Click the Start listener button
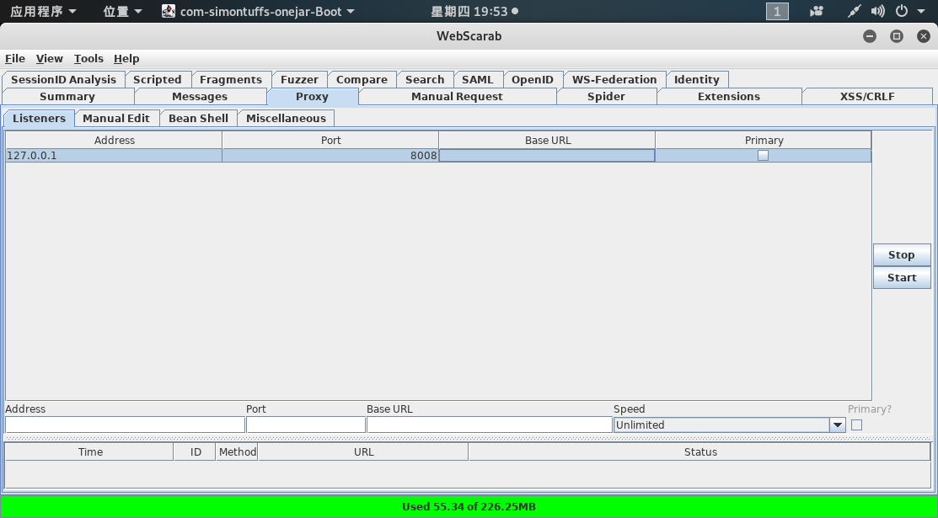The image size is (938, 518). click(x=902, y=278)
